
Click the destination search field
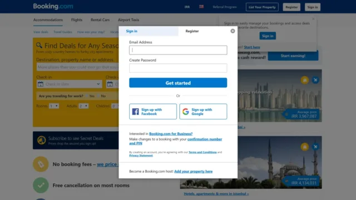click(77, 67)
